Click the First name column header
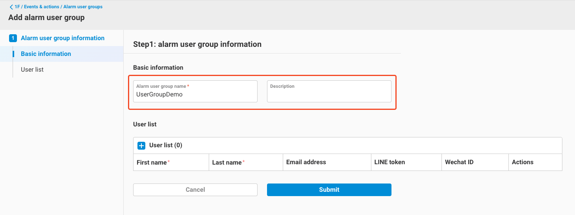Screen dimensions: 575x215 tap(152, 162)
